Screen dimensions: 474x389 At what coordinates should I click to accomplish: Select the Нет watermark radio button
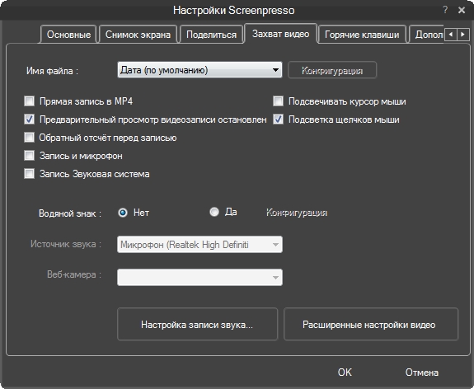pos(123,213)
